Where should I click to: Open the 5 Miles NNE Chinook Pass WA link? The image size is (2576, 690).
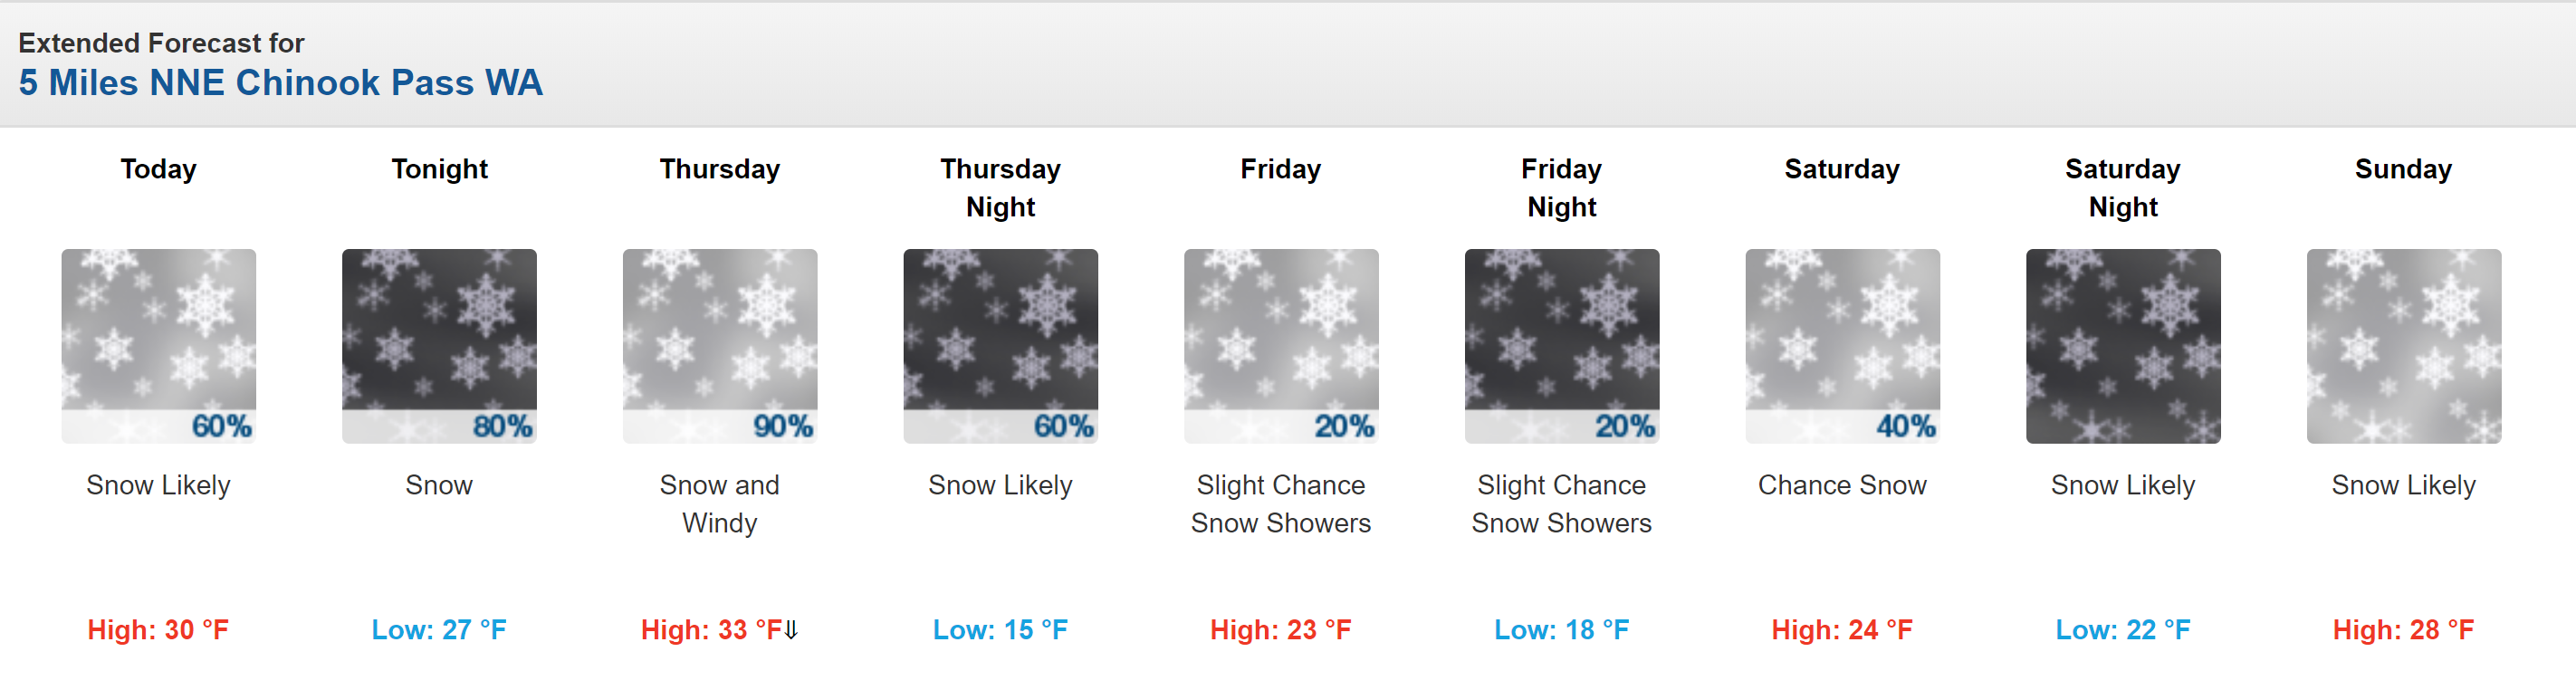pos(281,82)
